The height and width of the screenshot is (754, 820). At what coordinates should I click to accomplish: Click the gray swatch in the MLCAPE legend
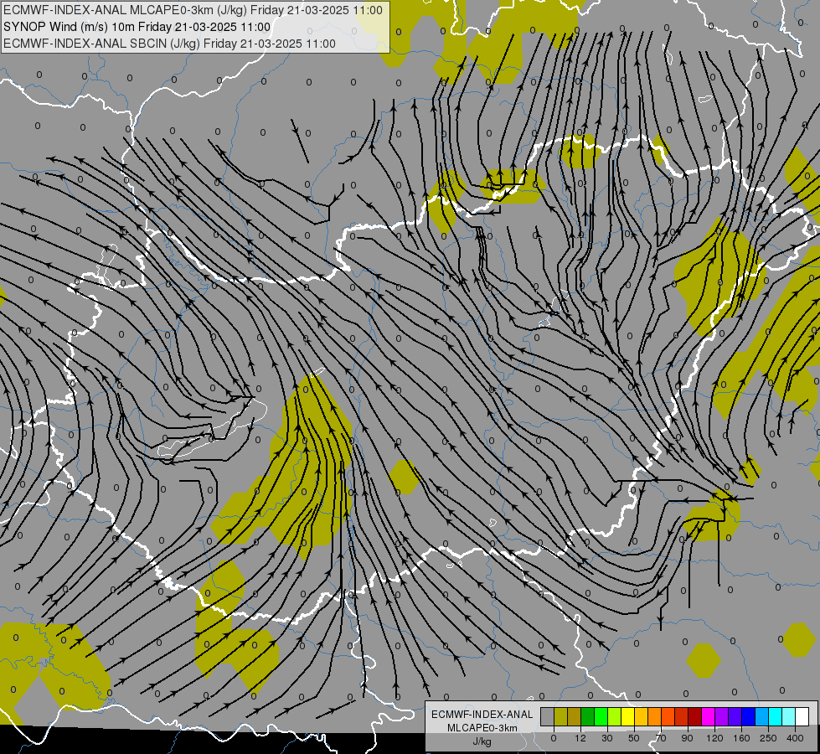click(x=548, y=716)
